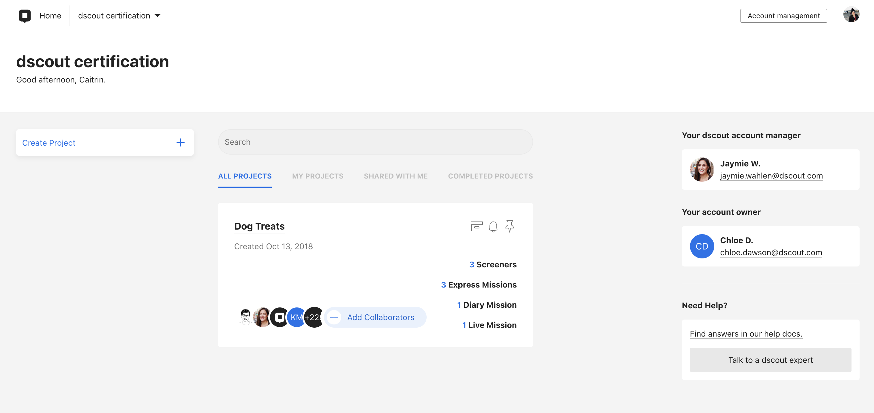Viewport: 874px width, 413px height.
Task: Click the Your dscout account manager heading
Action: tap(741, 135)
